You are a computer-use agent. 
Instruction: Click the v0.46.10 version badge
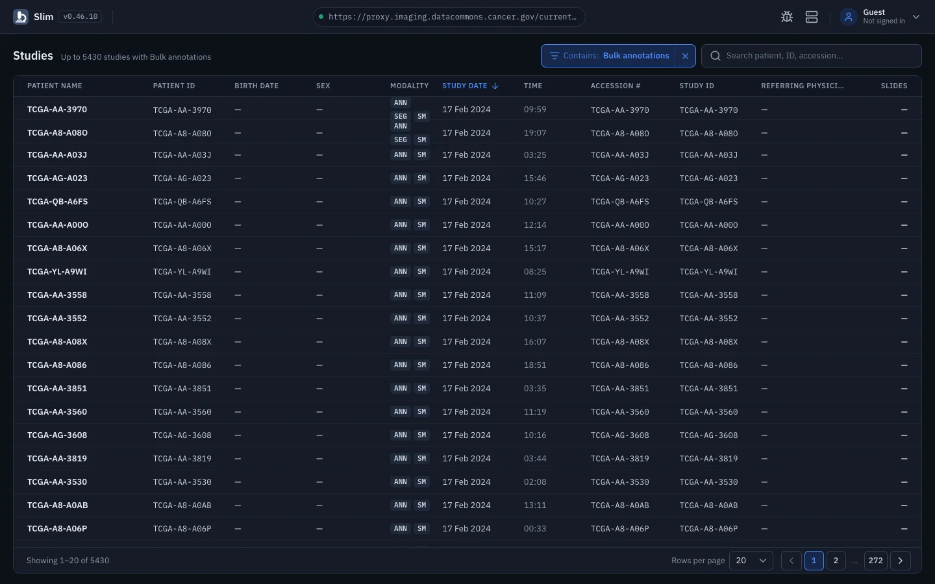(x=81, y=17)
